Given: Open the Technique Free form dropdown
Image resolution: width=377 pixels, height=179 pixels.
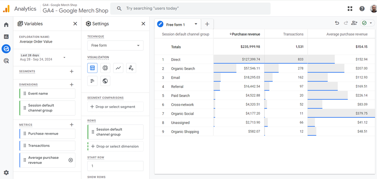Looking at the screenshot, I should coord(116,45).
